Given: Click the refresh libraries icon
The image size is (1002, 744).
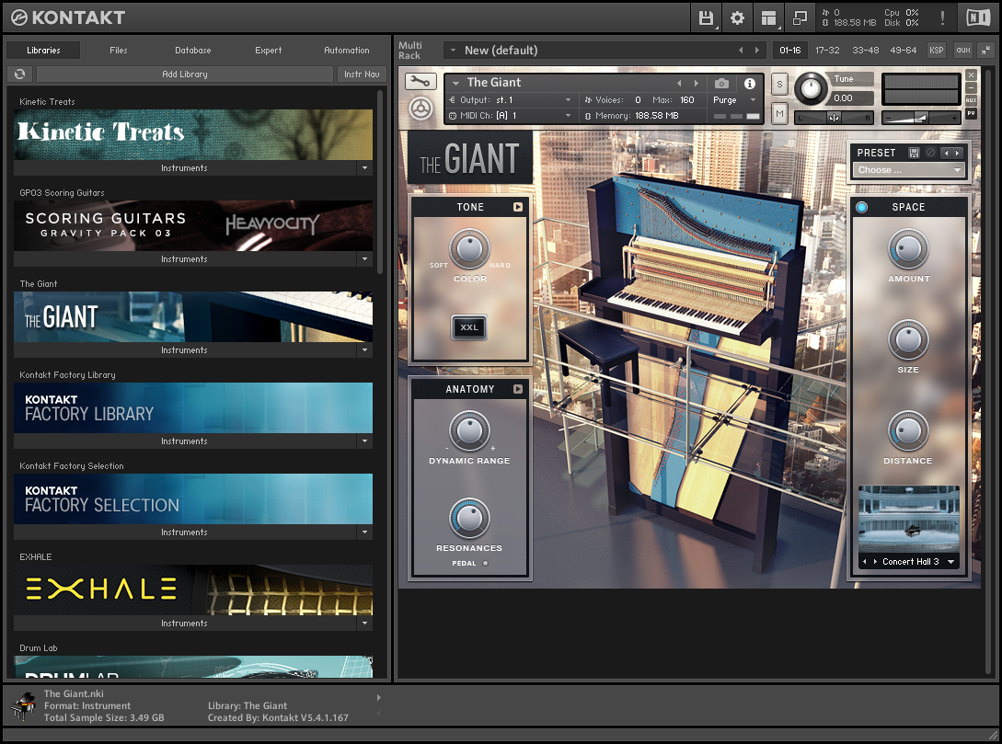Looking at the screenshot, I should click(x=20, y=74).
